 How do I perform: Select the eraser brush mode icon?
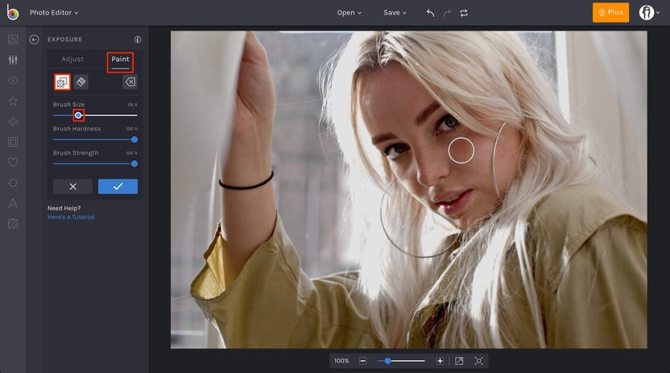(x=81, y=81)
